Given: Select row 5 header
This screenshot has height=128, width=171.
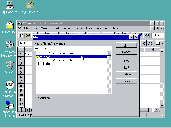Looking at the screenshot, I should 21,72.
